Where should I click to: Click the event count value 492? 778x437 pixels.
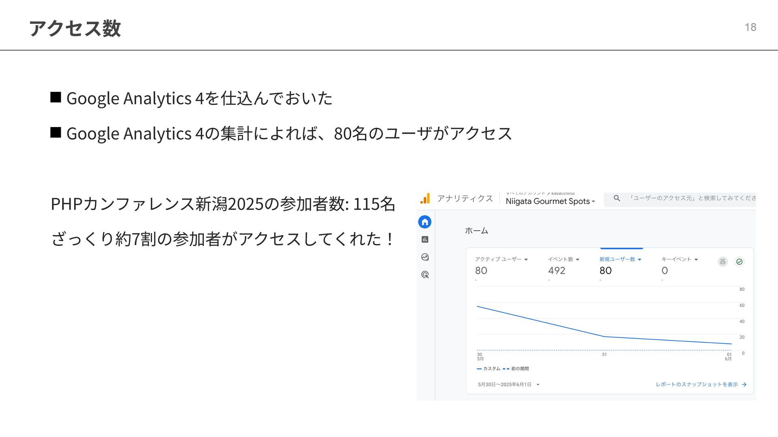click(556, 271)
